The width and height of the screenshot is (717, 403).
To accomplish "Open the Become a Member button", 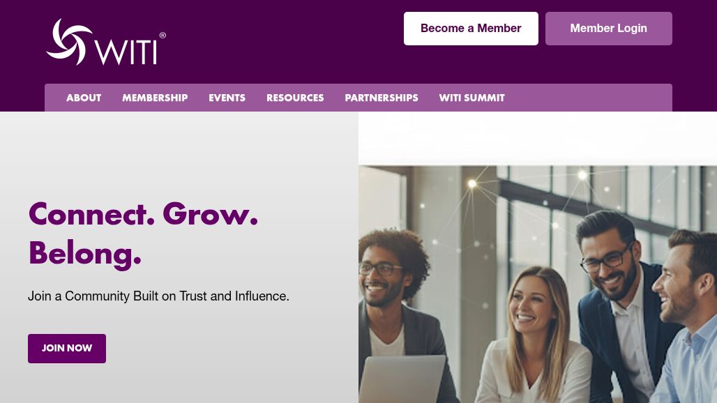I will (471, 29).
